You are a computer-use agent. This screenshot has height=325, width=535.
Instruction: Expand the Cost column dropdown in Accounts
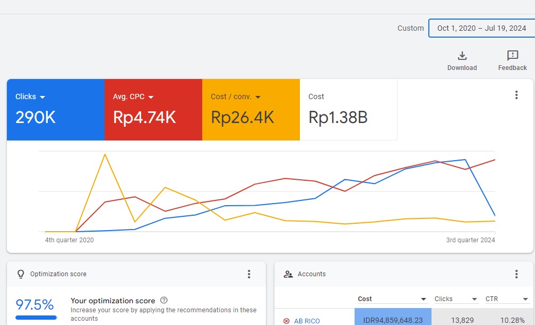click(x=424, y=299)
